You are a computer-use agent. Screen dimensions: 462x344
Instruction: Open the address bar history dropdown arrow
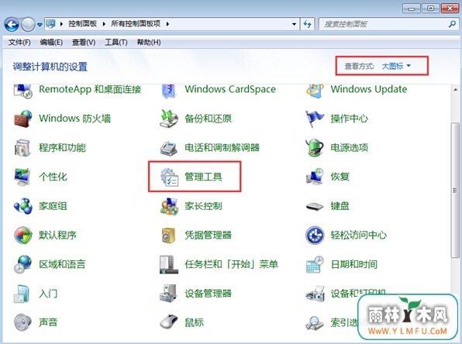[x=294, y=24]
